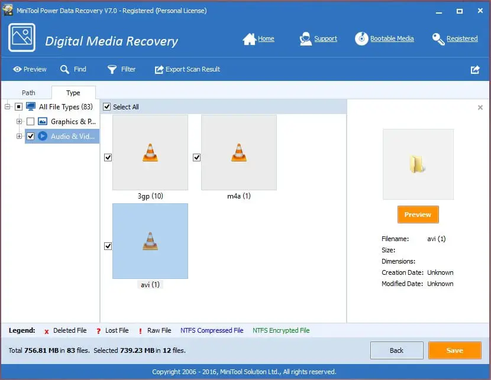The width and height of the screenshot is (491, 380).
Task: Expand the Audio & Video tree node
Action: pyautogui.click(x=19, y=136)
